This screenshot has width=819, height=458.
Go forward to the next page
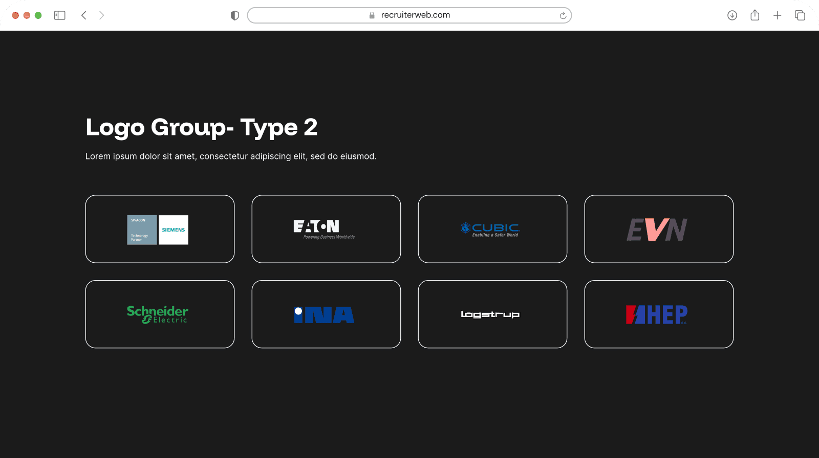coord(101,15)
